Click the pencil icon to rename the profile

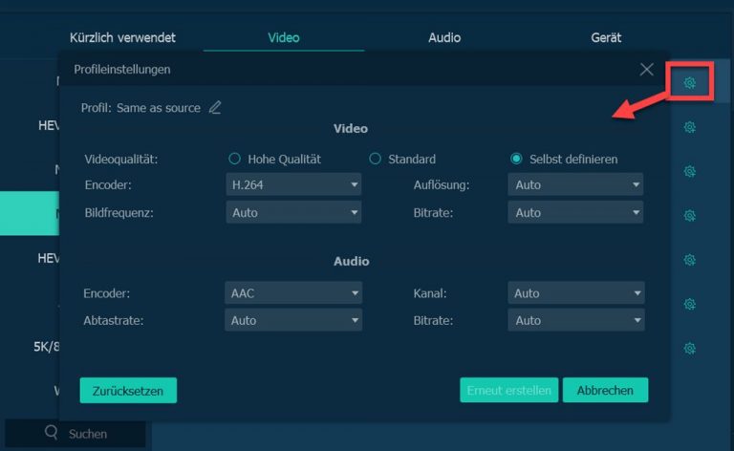[215, 108]
